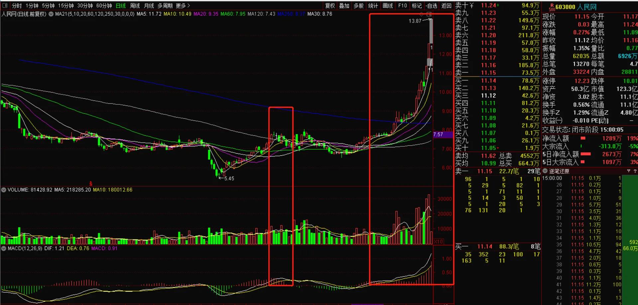Click the MA60: 7.95 label

click(233, 14)
